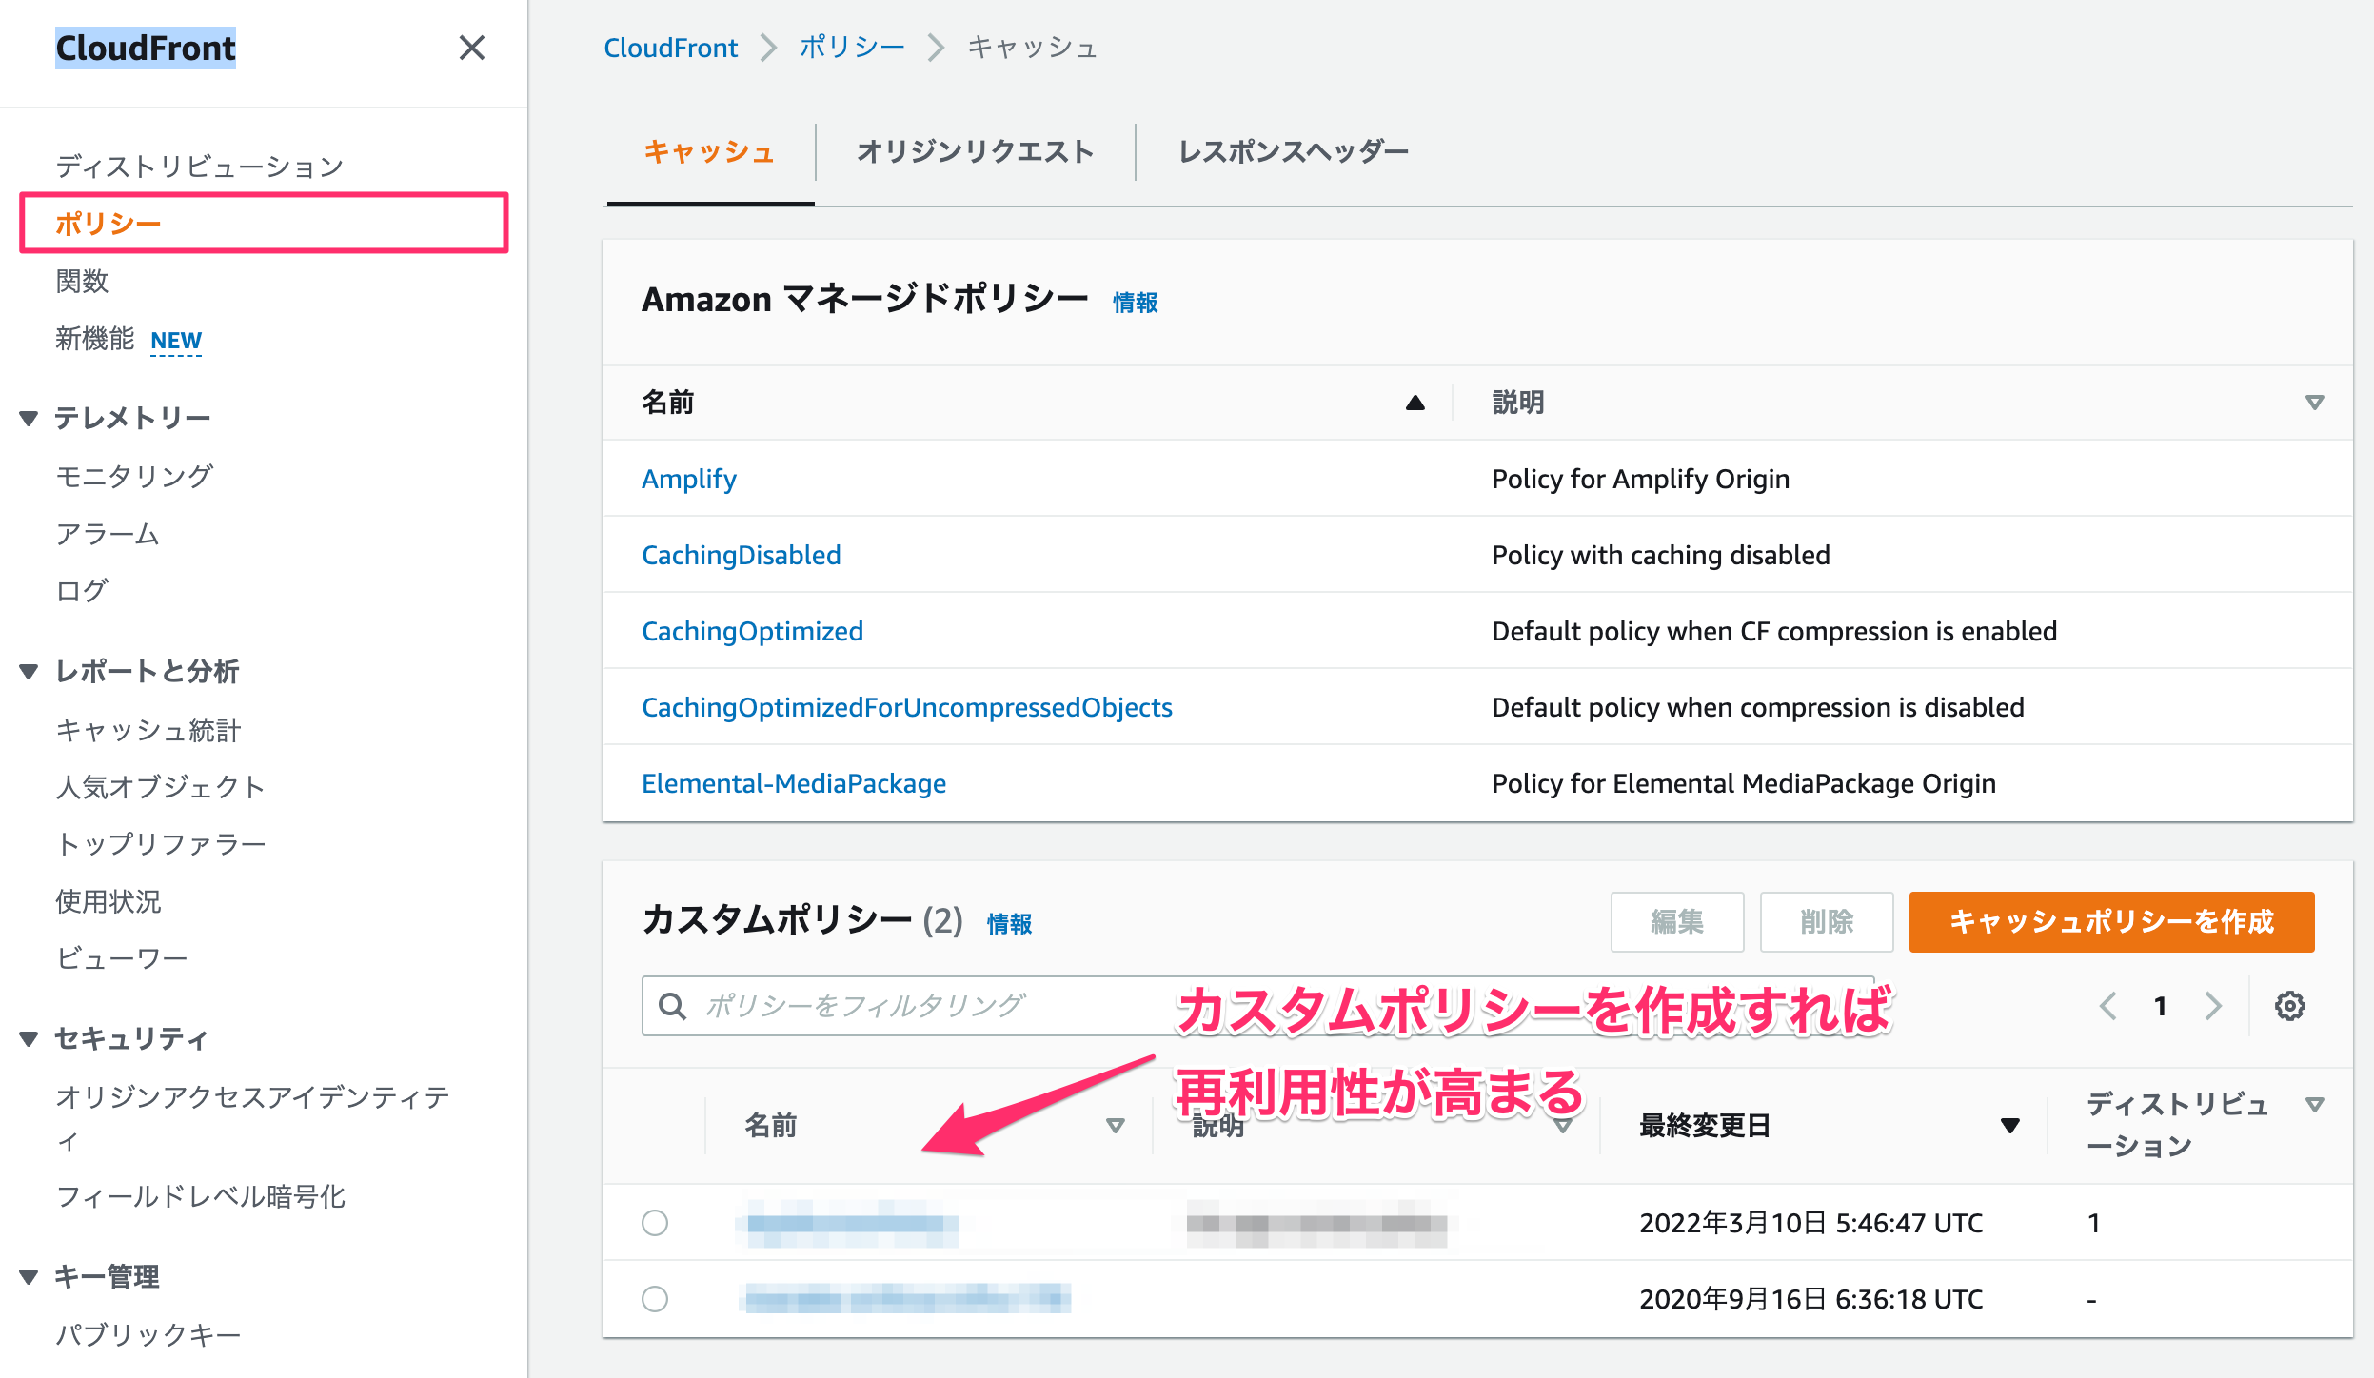The image size is (2374, 1378).
Task: Click 情報 link beside カスタムポリシー
Action: [1010, 924]
